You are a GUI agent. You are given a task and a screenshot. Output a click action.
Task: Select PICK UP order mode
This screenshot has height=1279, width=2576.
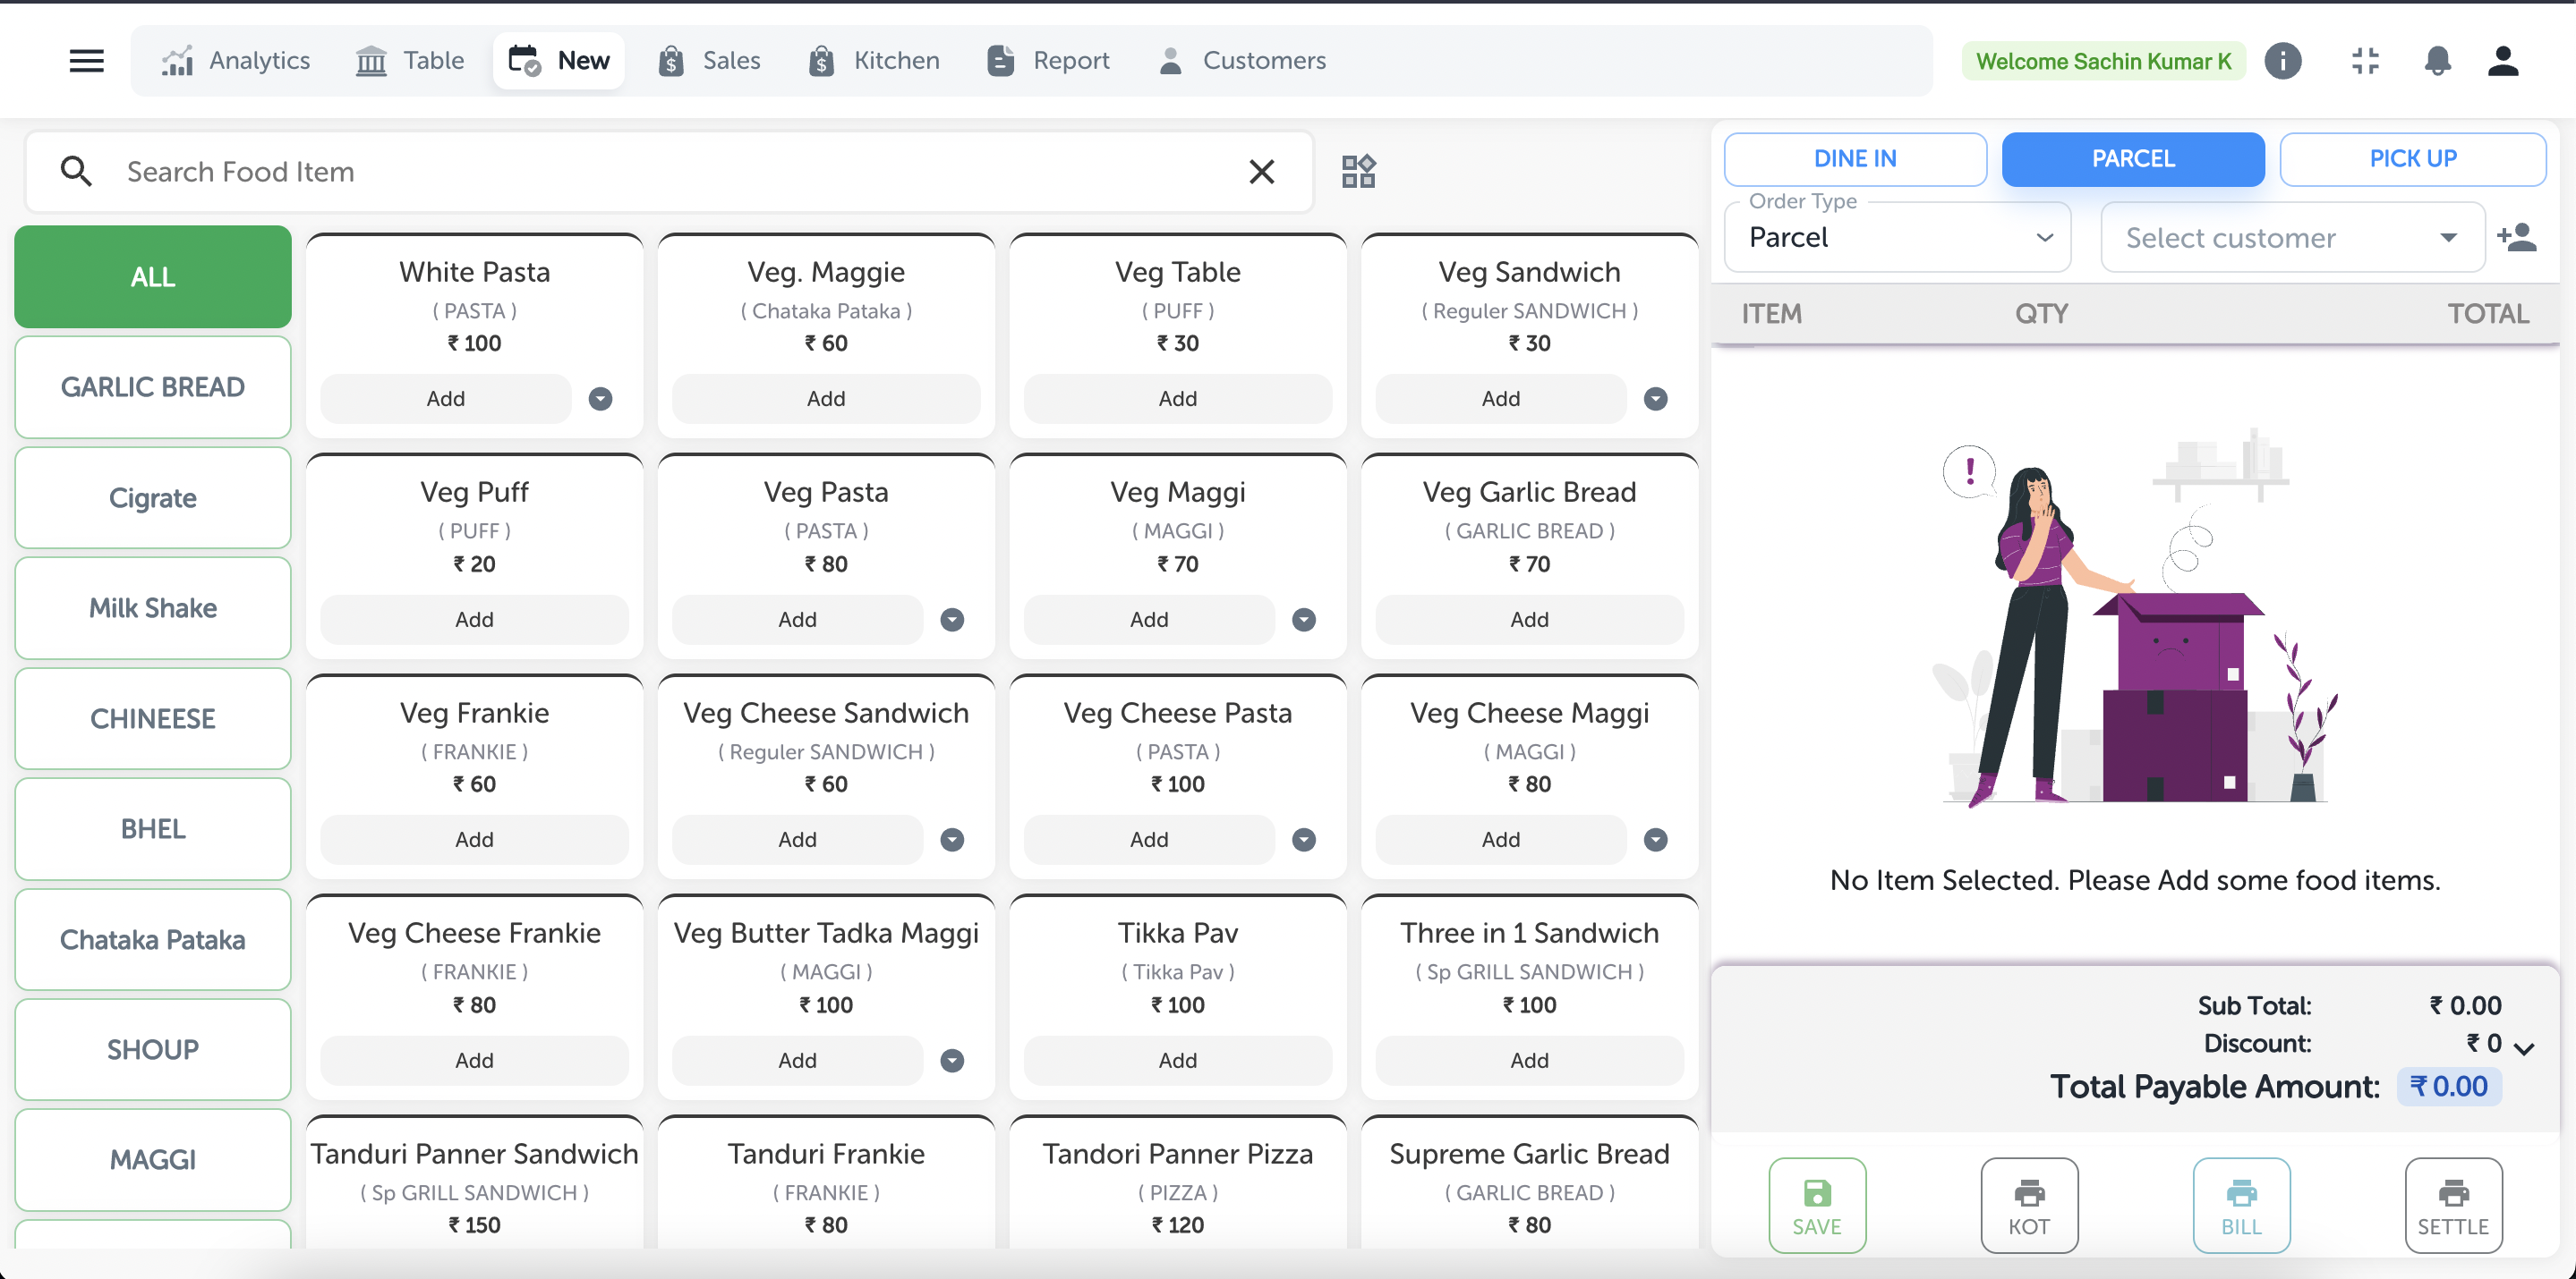tap(2412, 159)
